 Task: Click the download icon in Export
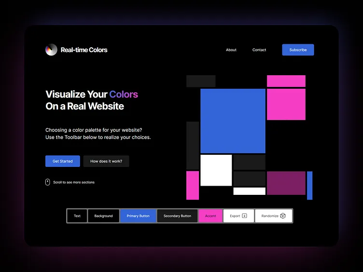pyautogui.click(x=244, y=216)
